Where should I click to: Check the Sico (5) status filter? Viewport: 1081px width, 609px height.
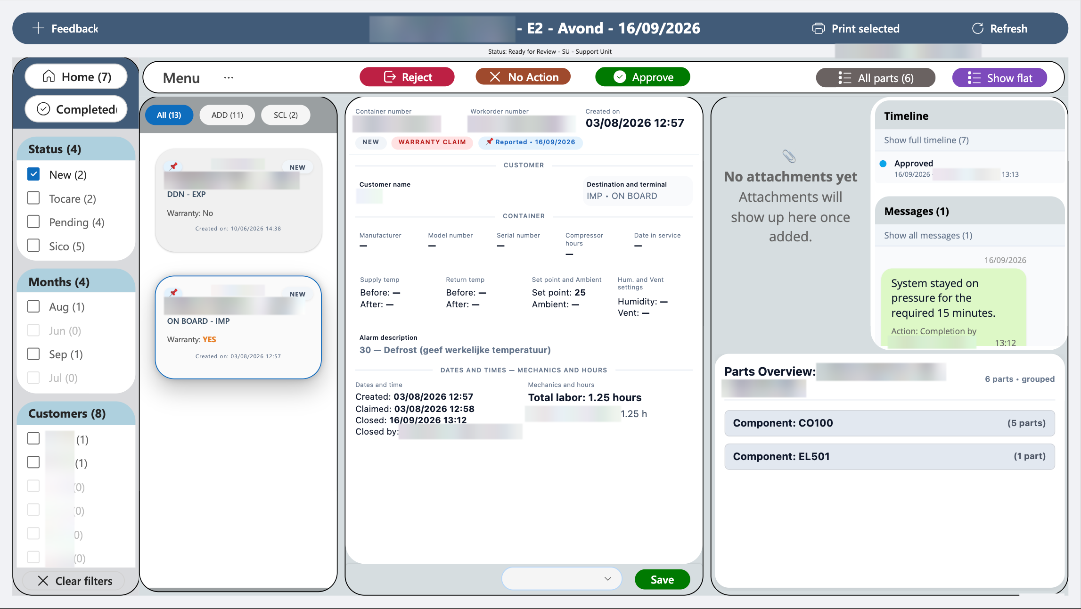(x=33, y=246)
